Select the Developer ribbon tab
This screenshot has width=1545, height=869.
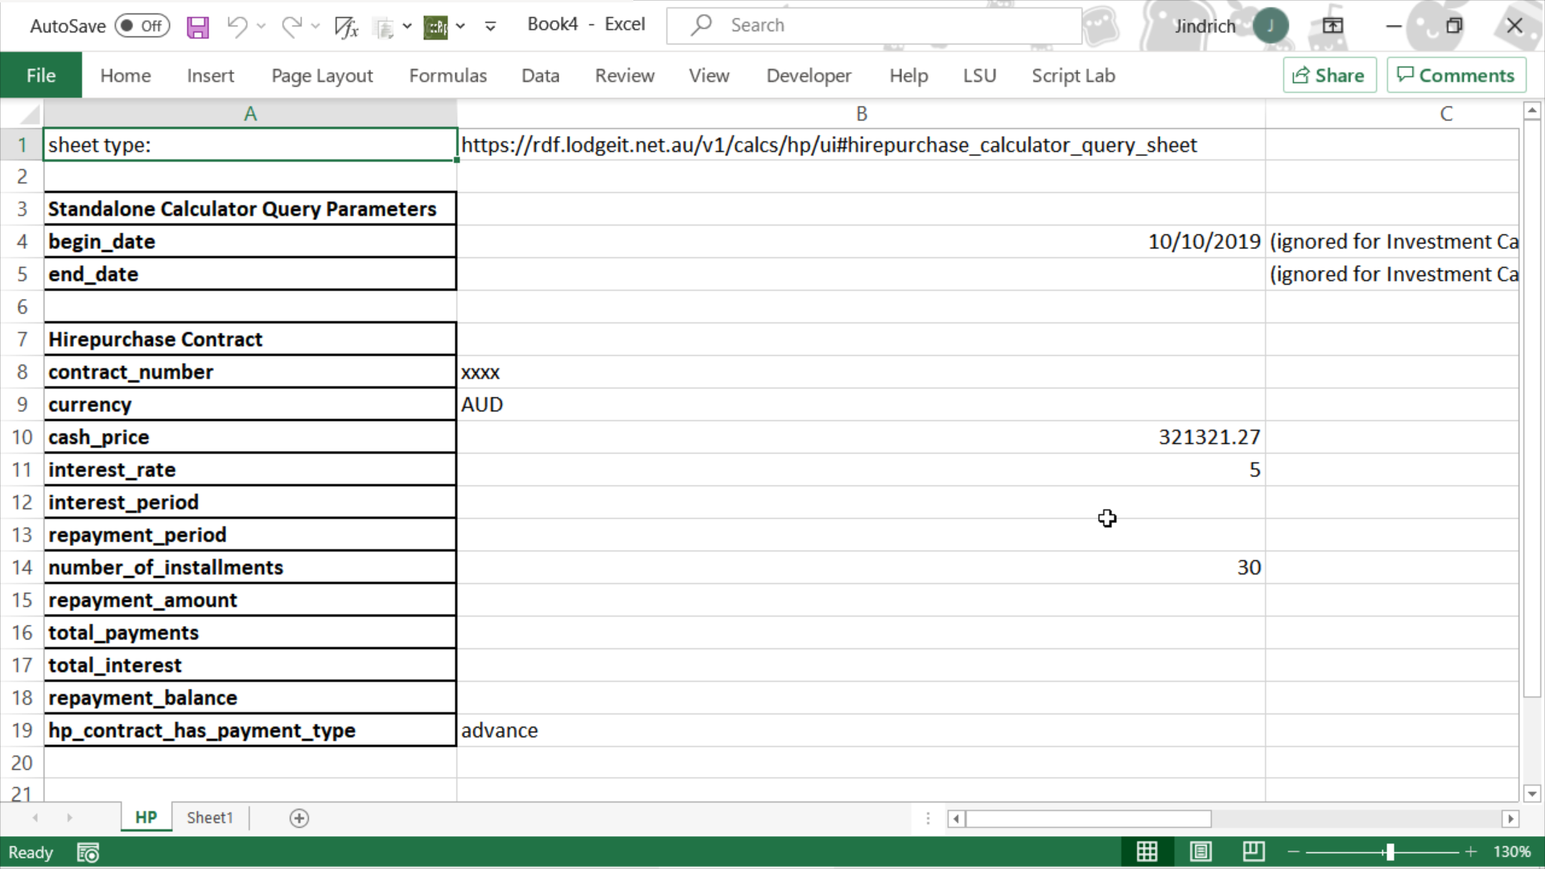click(x=810, y=76)
